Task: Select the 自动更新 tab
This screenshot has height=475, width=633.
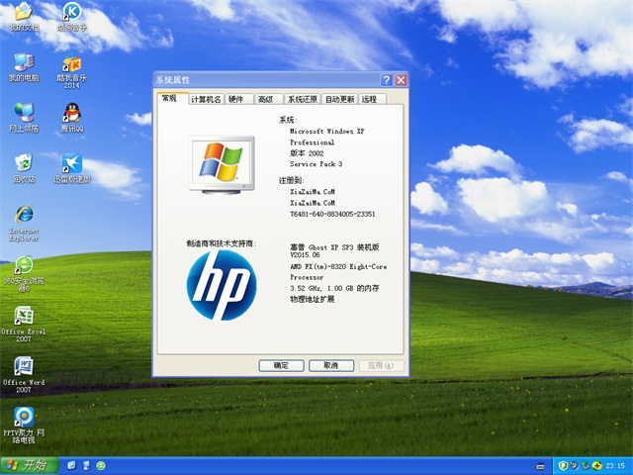Action: click(x=339, y=99)
